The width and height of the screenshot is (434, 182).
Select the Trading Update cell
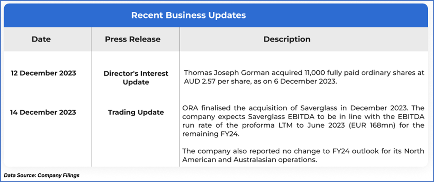136,112
